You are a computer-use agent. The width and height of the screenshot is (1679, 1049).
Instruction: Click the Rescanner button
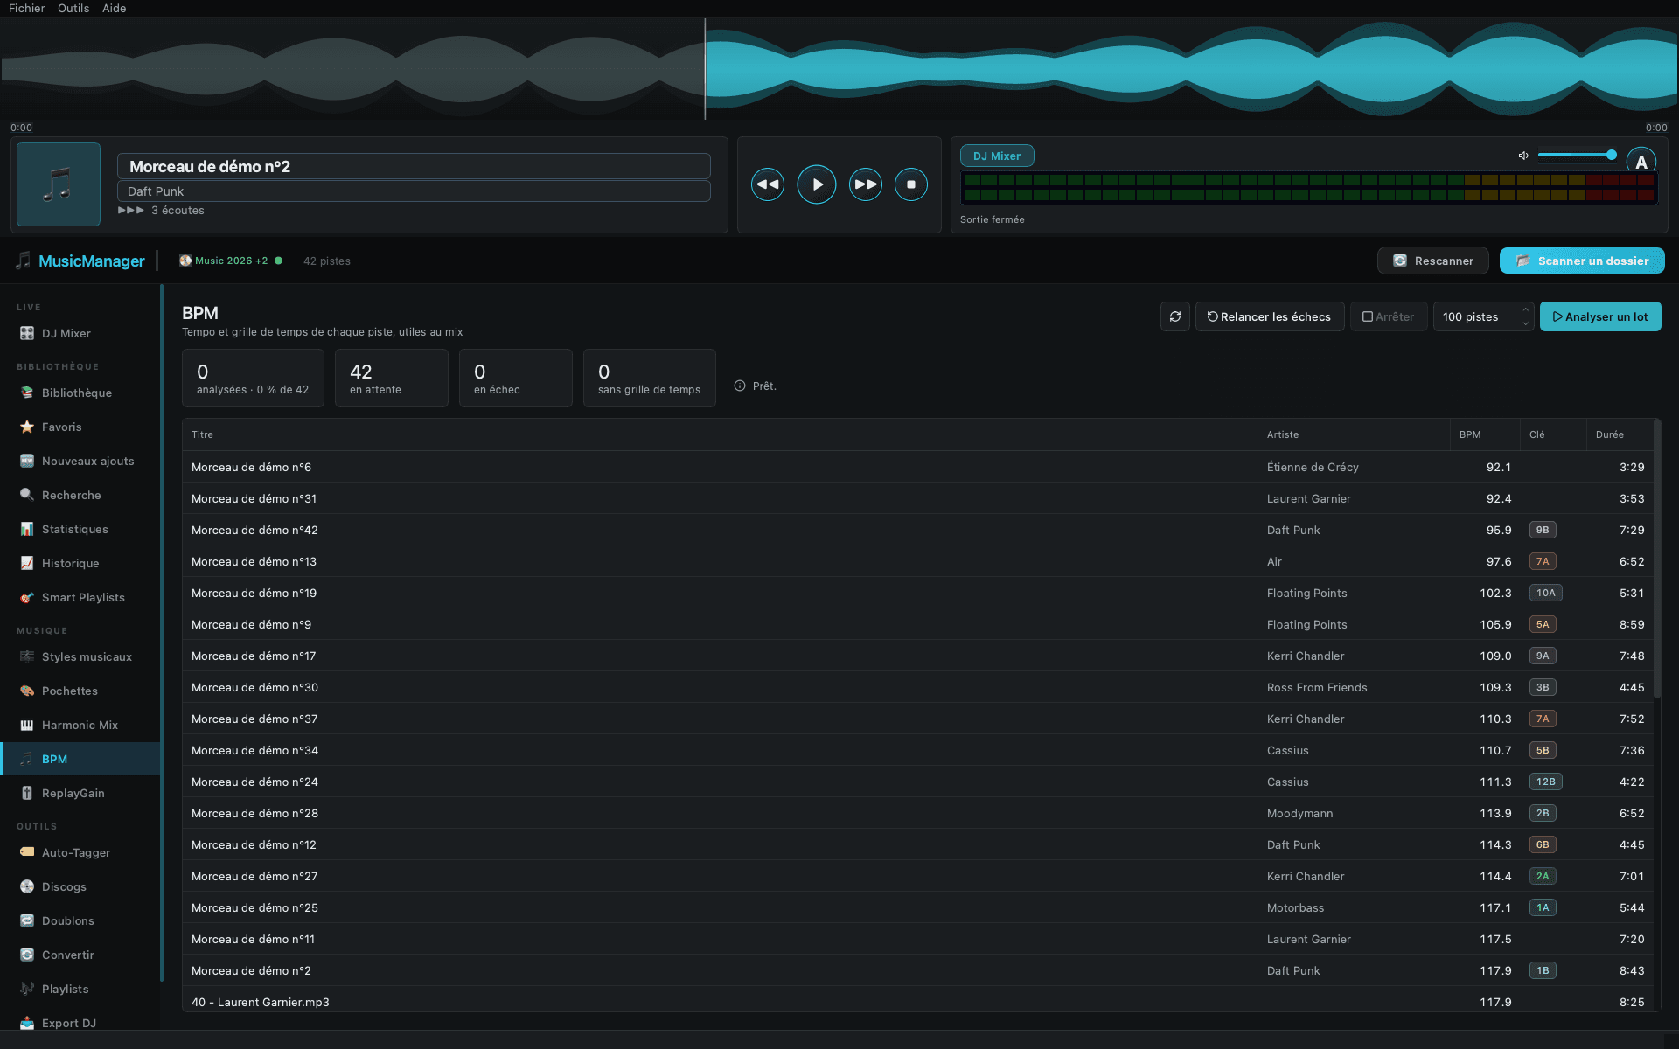point(1433,261)
